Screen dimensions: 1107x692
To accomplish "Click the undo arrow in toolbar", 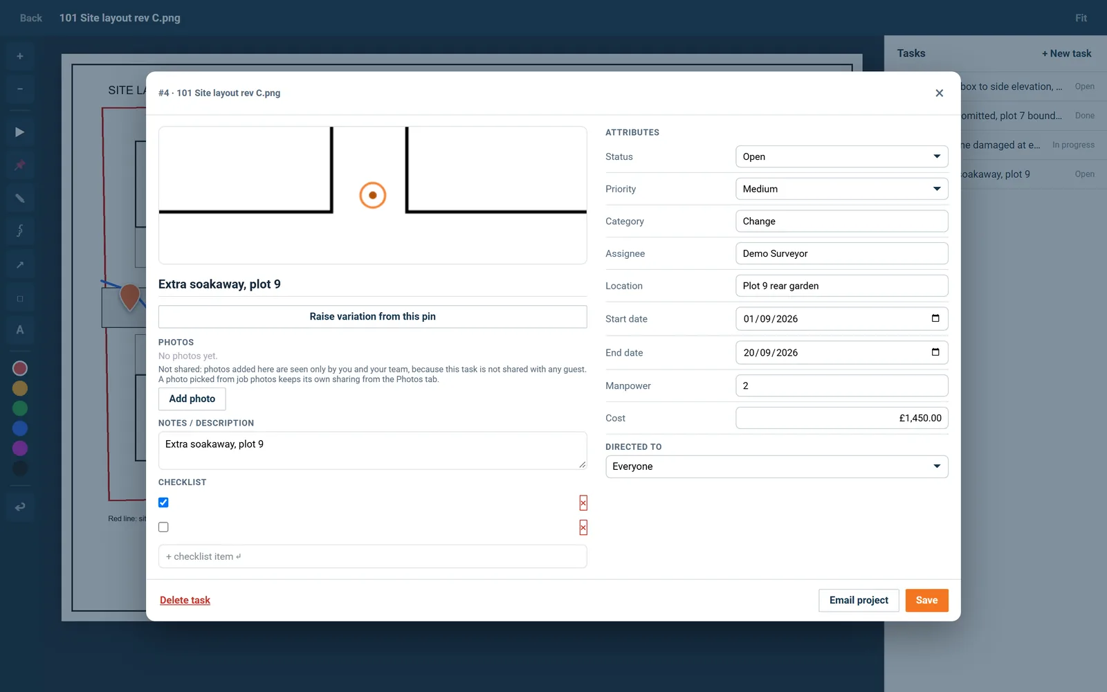I will (20, 507).
